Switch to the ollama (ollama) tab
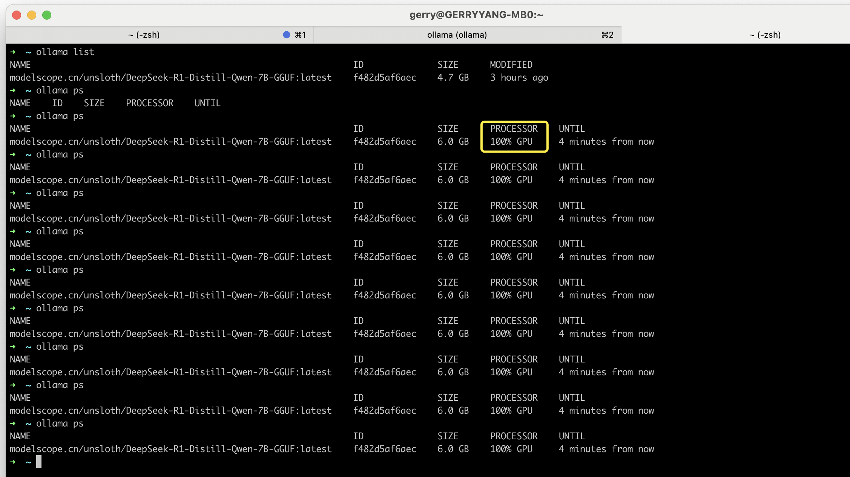 467,35
